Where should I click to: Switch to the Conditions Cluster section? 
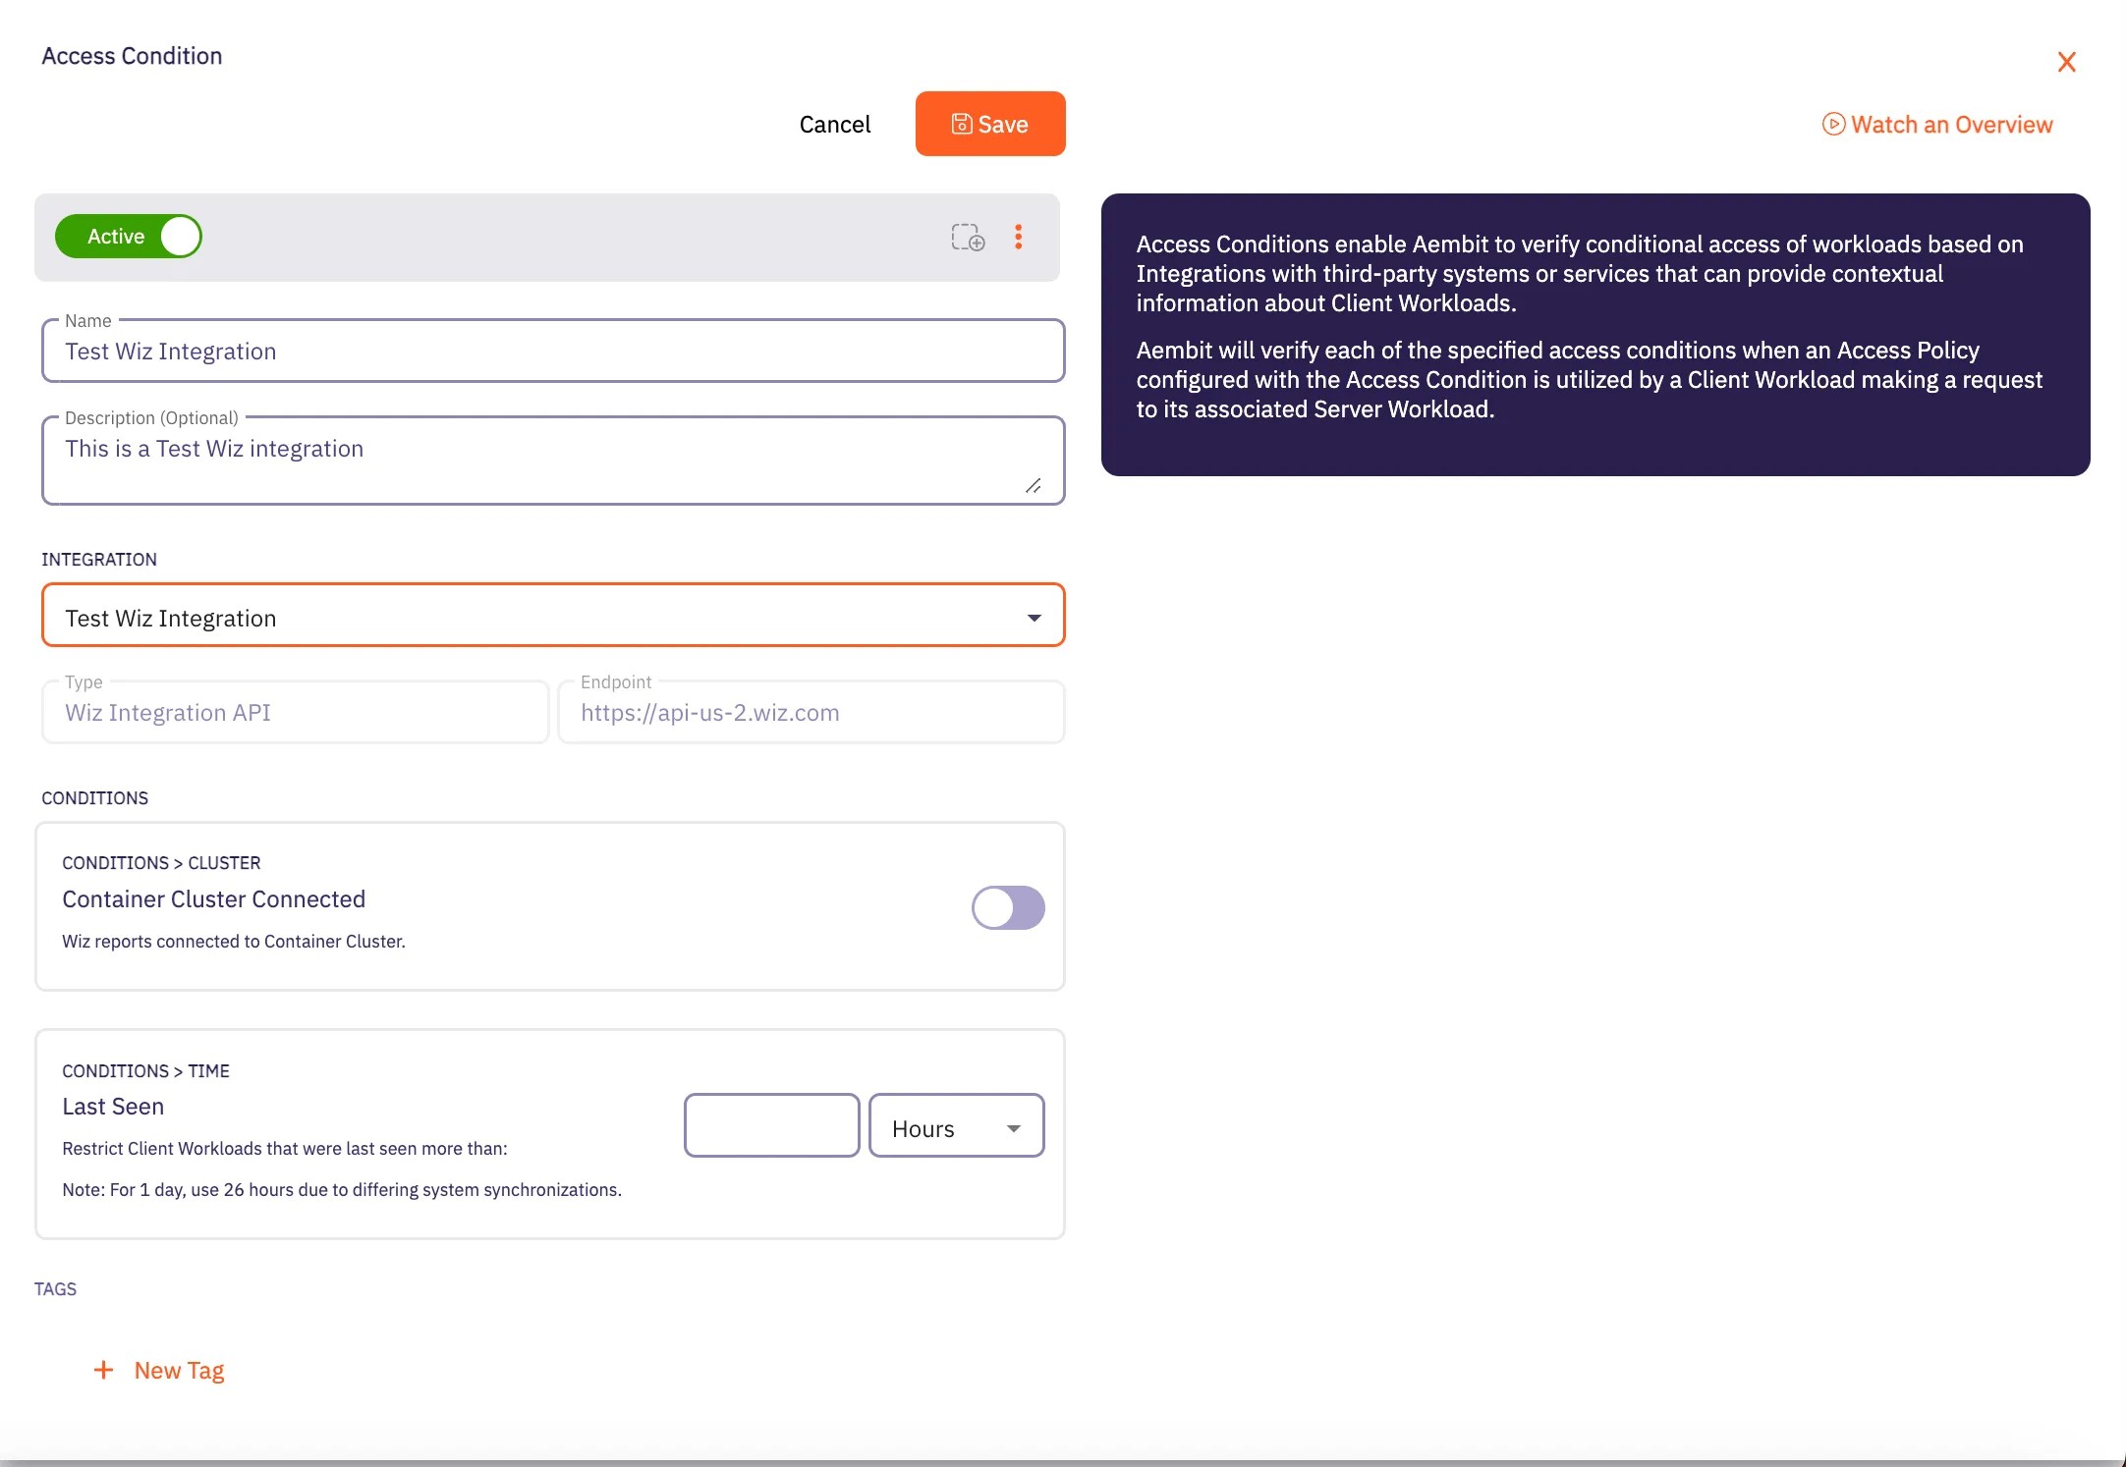(x=161, y=862)
